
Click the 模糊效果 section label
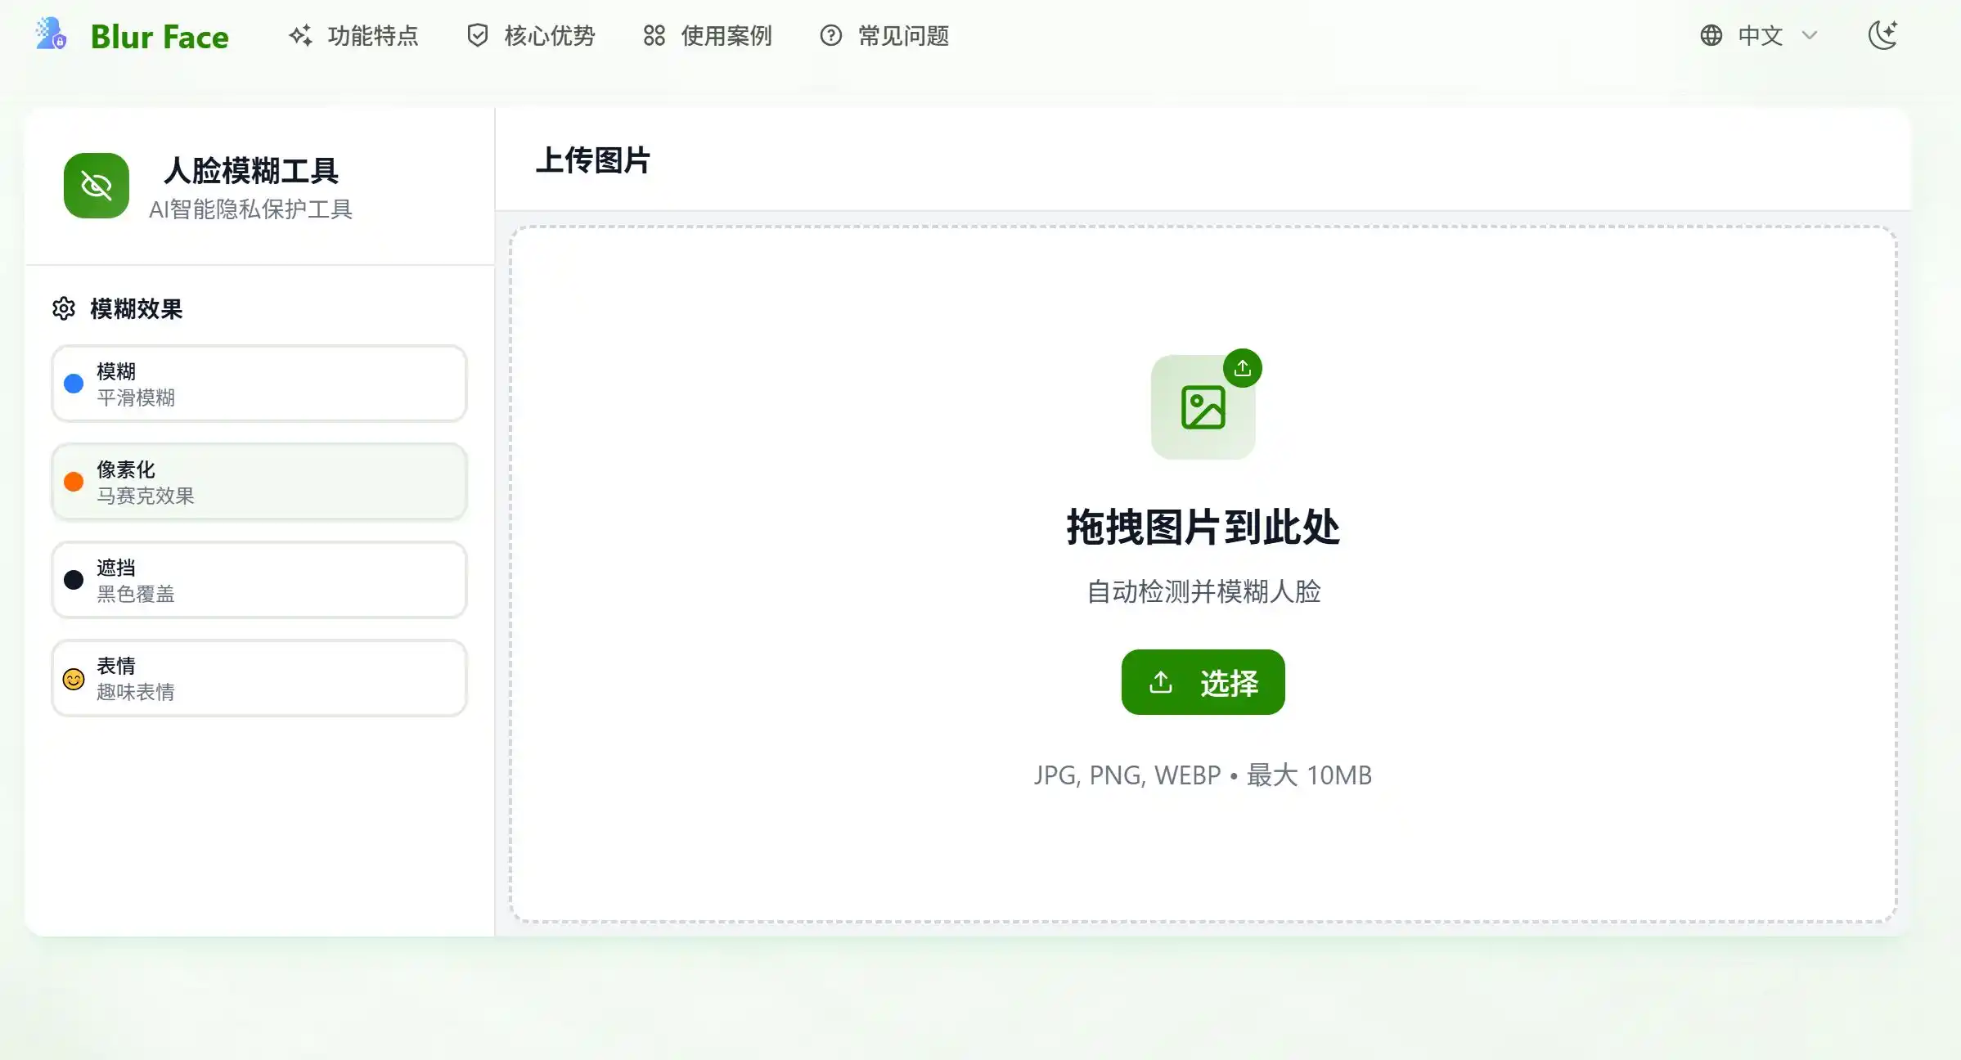136,309
